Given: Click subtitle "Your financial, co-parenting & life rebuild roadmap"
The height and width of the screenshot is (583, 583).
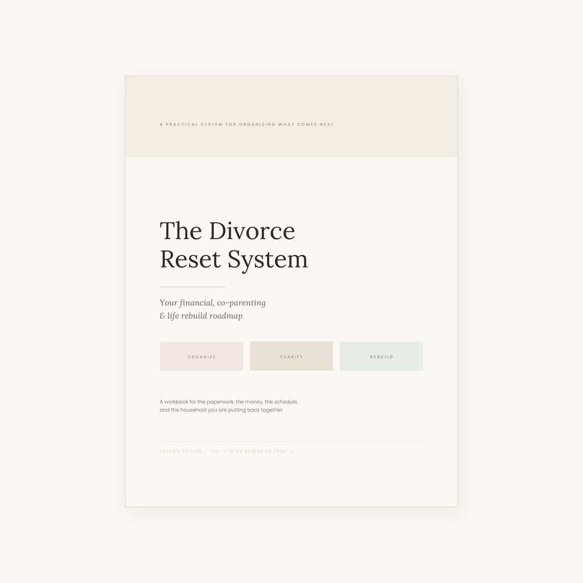Looking at the screenshot, I should pyautogui.click(x=213, y=309).
